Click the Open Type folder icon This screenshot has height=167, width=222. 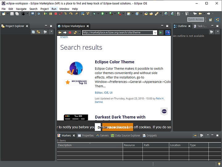[x=146, y=14]
